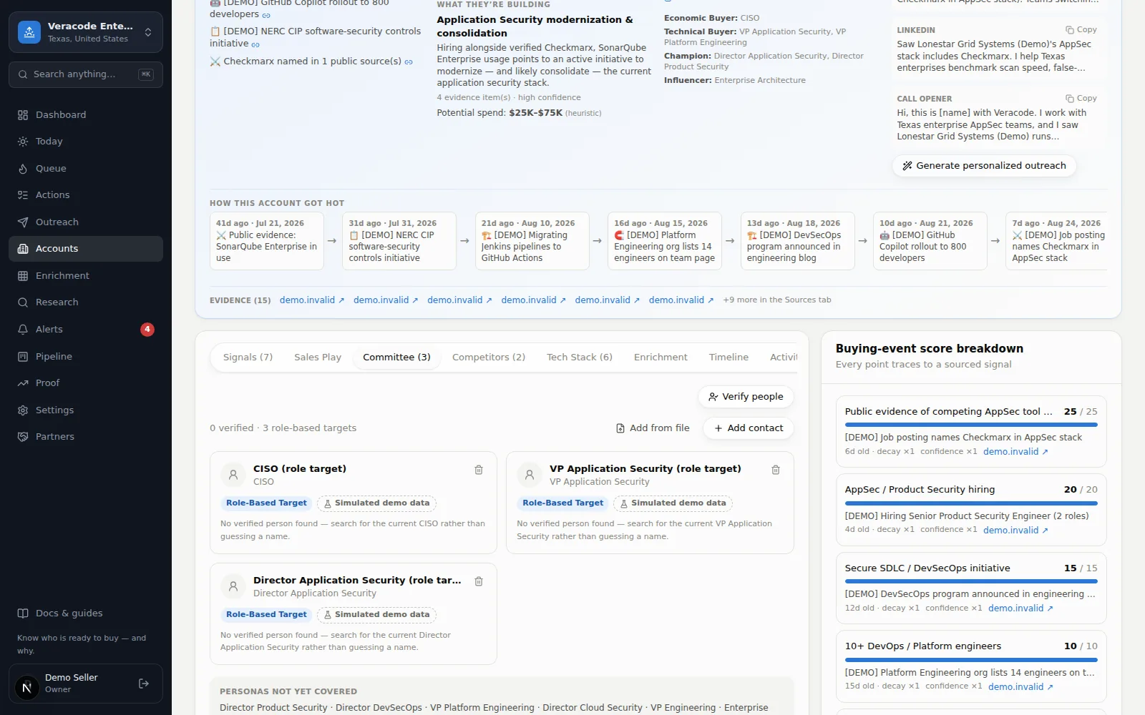Open Partners from the sidebar
The image size is (1145, 715).
tap(86, 437)
